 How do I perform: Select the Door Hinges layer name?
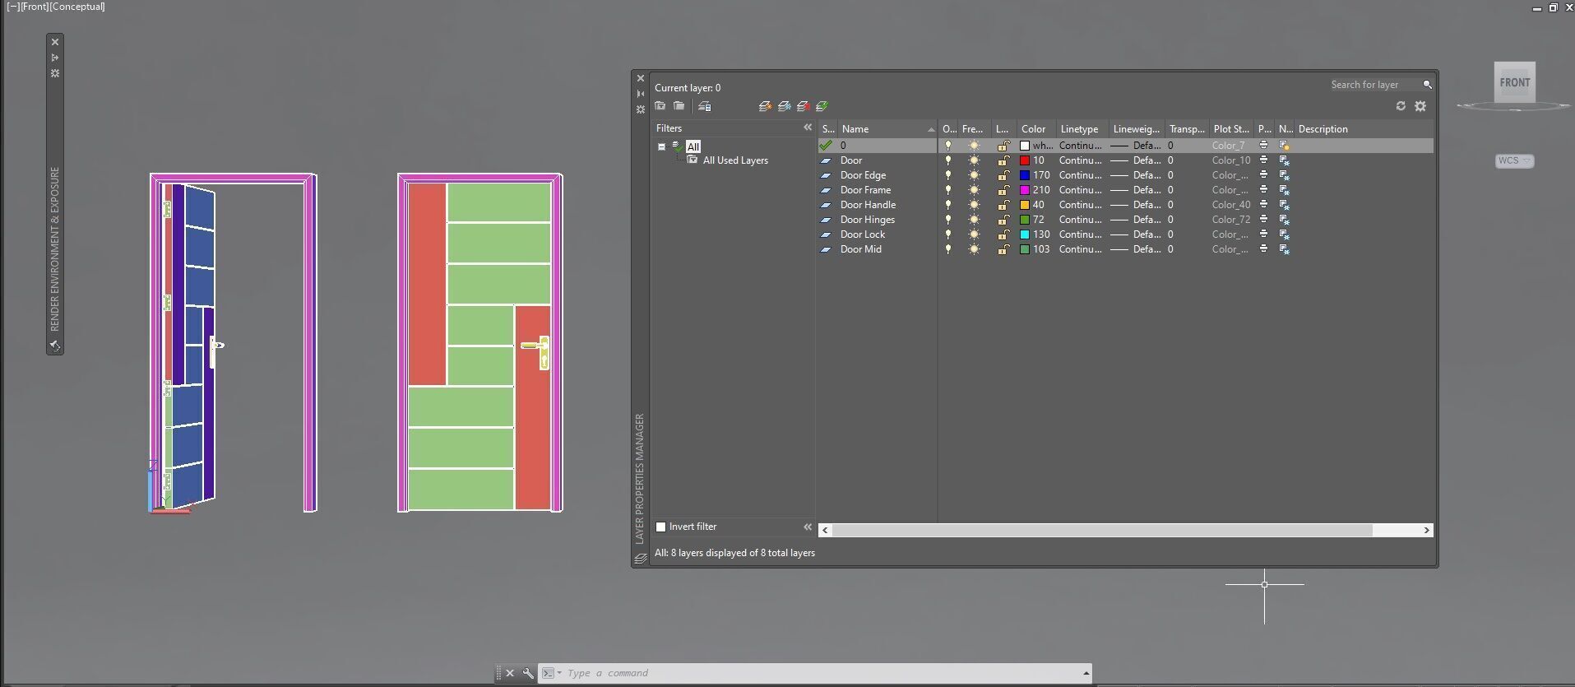click(x=867, y=220)
